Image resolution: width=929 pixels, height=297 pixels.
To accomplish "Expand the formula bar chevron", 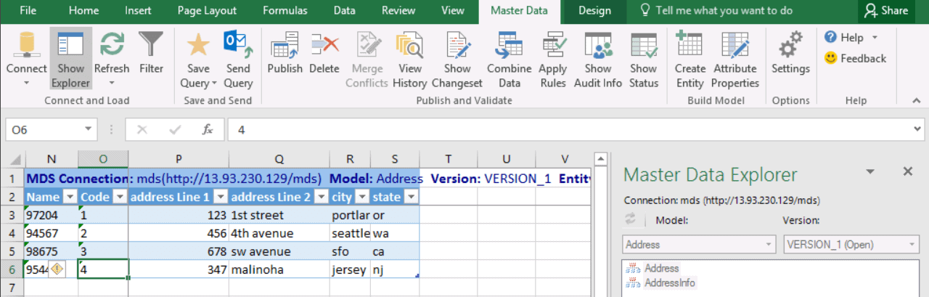I will (x=918, y=130).
